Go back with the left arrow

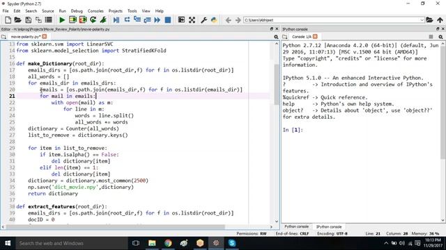(x=228, y=20)
